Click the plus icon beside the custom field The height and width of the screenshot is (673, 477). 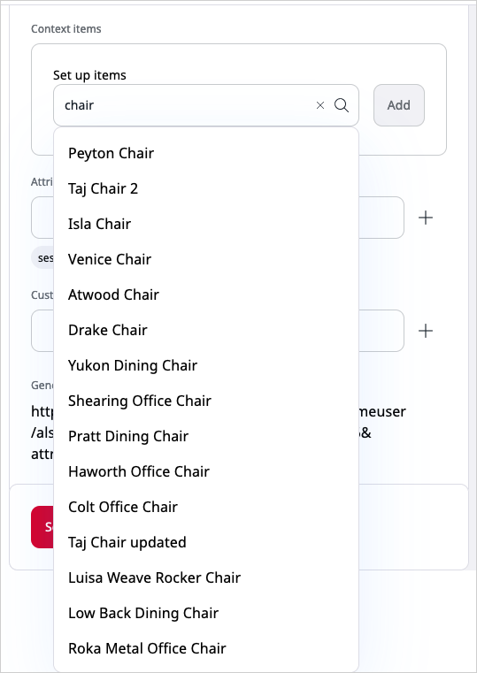(426, 331)
